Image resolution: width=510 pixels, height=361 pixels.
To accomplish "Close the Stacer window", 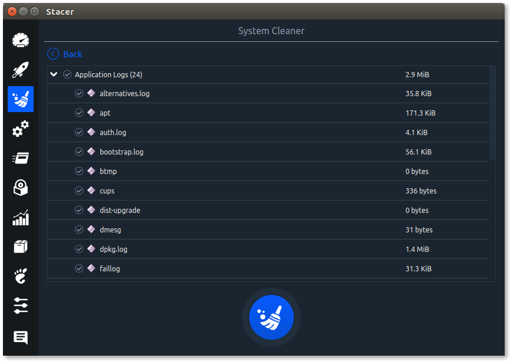I will (12, 12).
